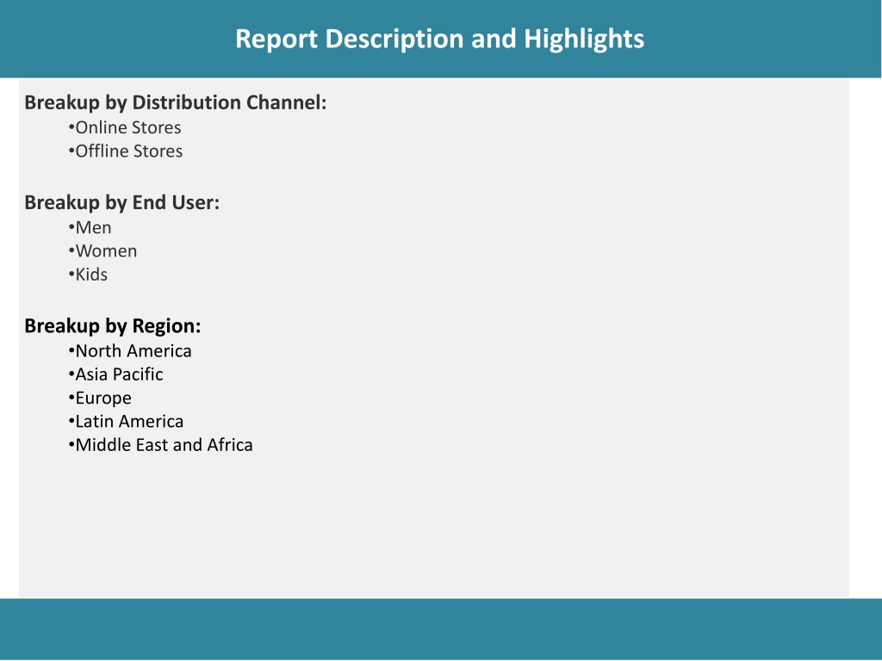
Task: Click the 'Europe' bullet item
Action: click(x=100, y=398)
